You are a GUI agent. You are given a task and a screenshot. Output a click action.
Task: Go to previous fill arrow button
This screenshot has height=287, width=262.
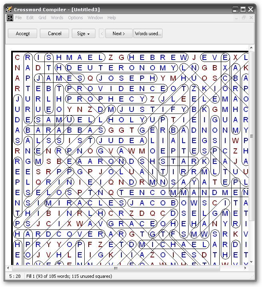tap(102, 34)
